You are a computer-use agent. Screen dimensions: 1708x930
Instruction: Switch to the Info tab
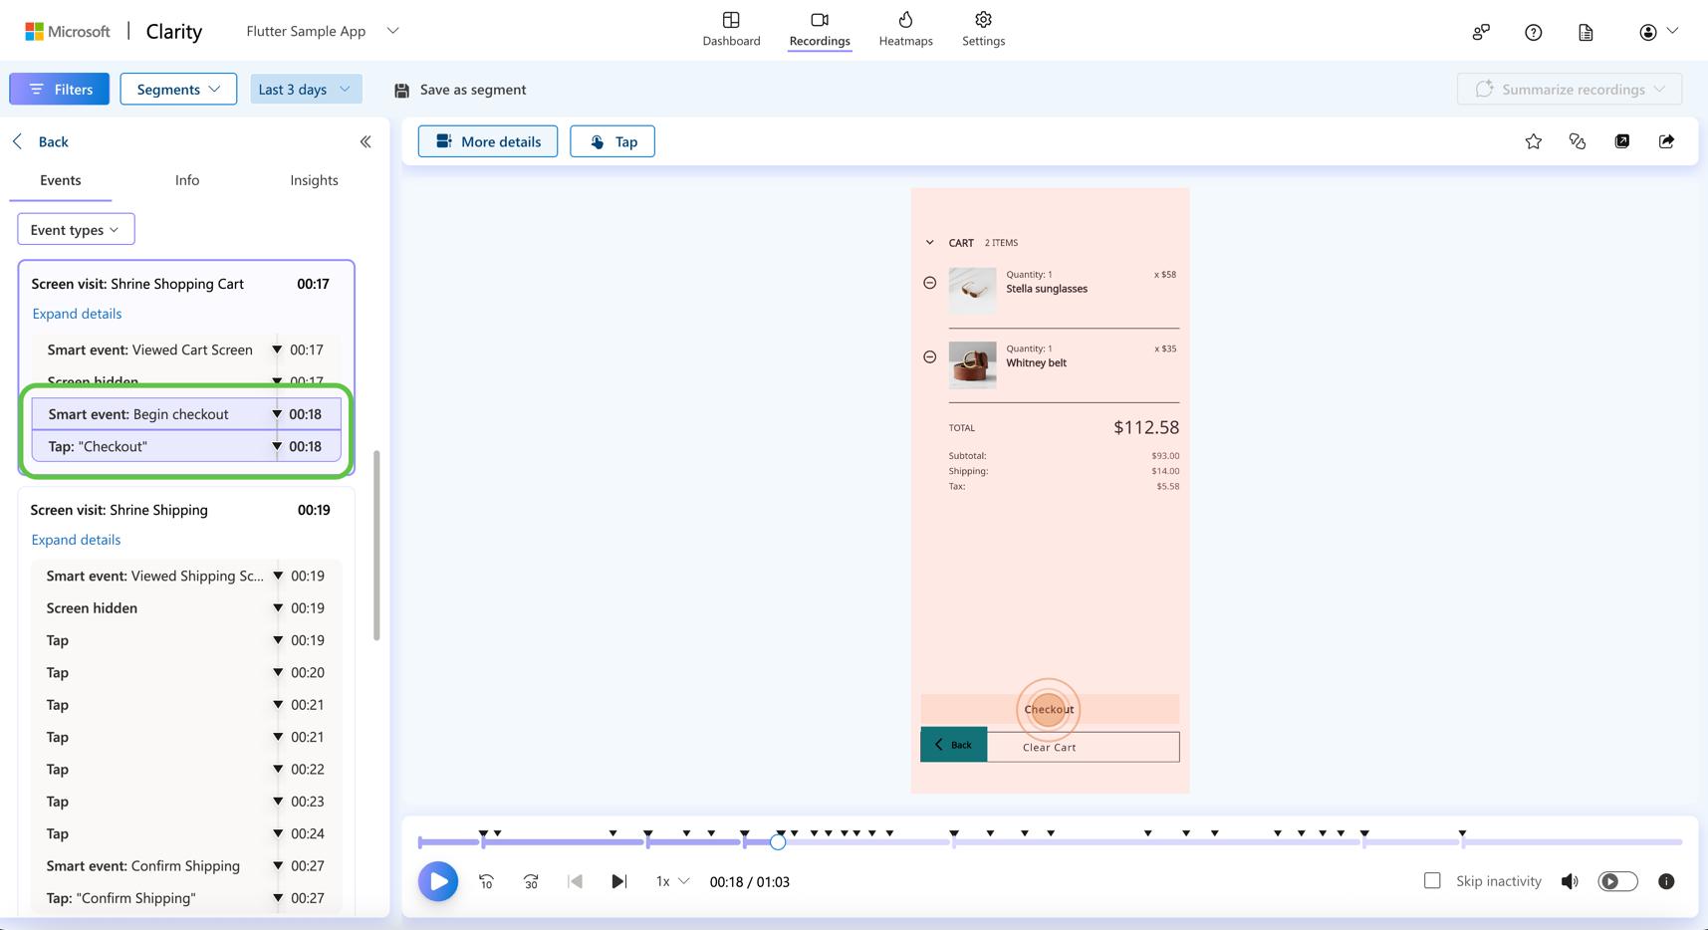pos(187,180)
